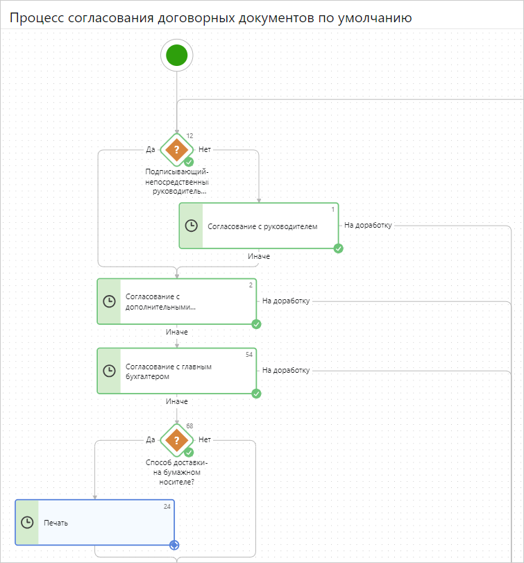Click На доработку label next to block 1
The height and width of the screenshot is (563, 524).
(x=368, y=225)
